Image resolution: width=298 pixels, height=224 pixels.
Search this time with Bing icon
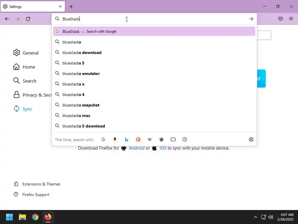(x=127, y=139)
